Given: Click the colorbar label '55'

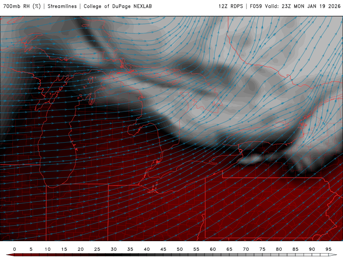Looking at the screenshot, I should click(x=196, y=249).
